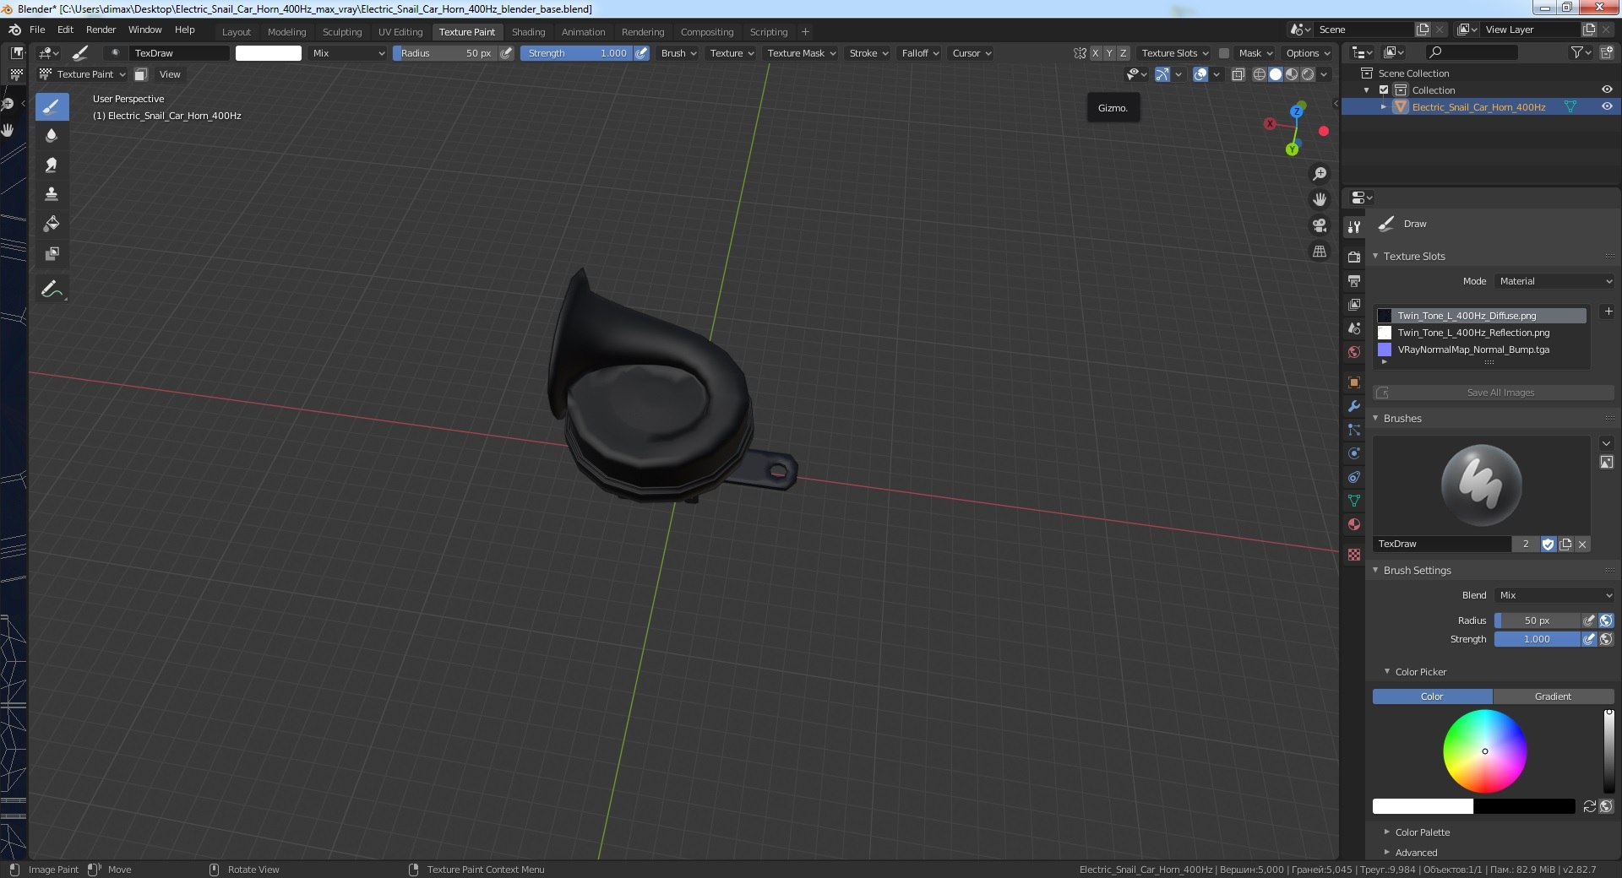
Task: Open the Material properties tab icon
Action: point(1354,524)
